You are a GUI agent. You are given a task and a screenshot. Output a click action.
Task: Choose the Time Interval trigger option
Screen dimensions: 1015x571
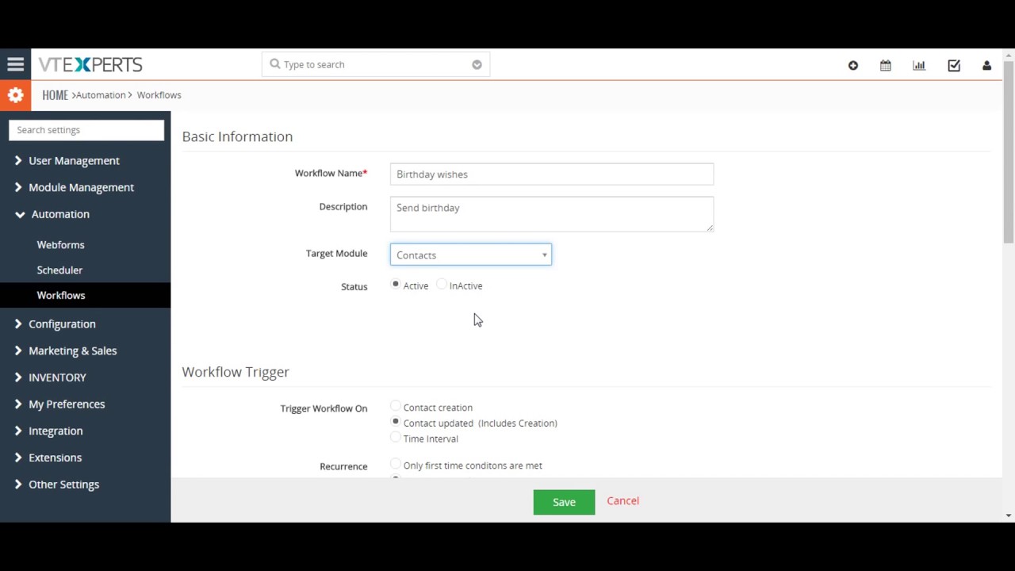pyautogui.click(x=396, y=438)
